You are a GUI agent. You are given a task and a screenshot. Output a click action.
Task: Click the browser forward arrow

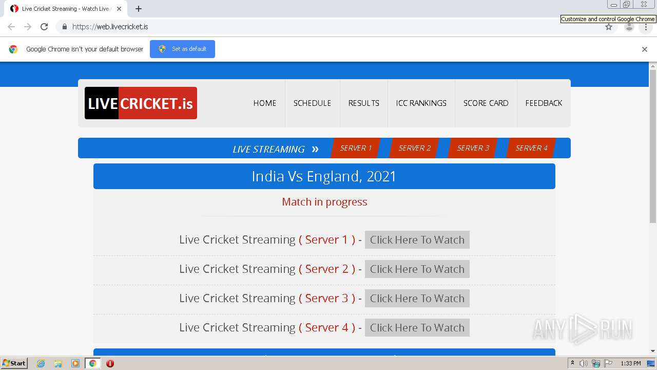(x=28, y=27)
